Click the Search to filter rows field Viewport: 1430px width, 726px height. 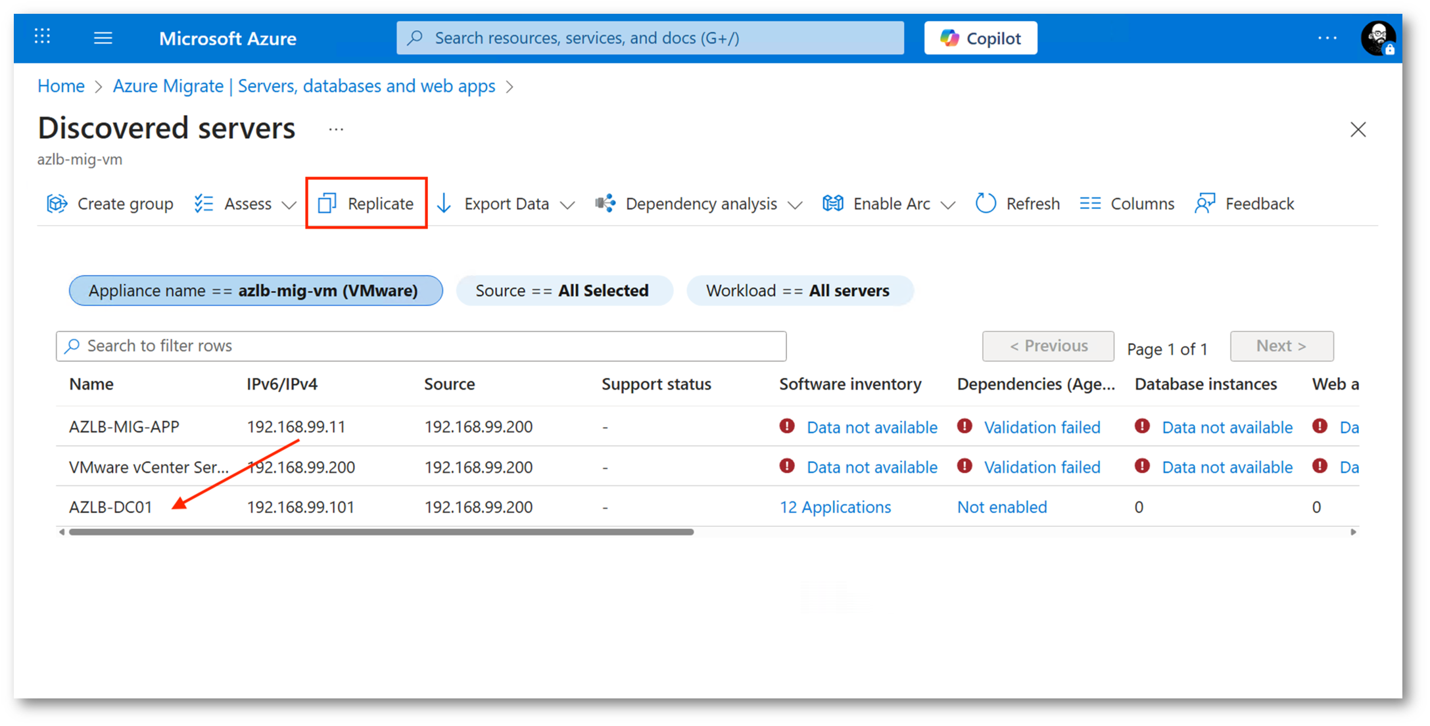tap(421, 346)
